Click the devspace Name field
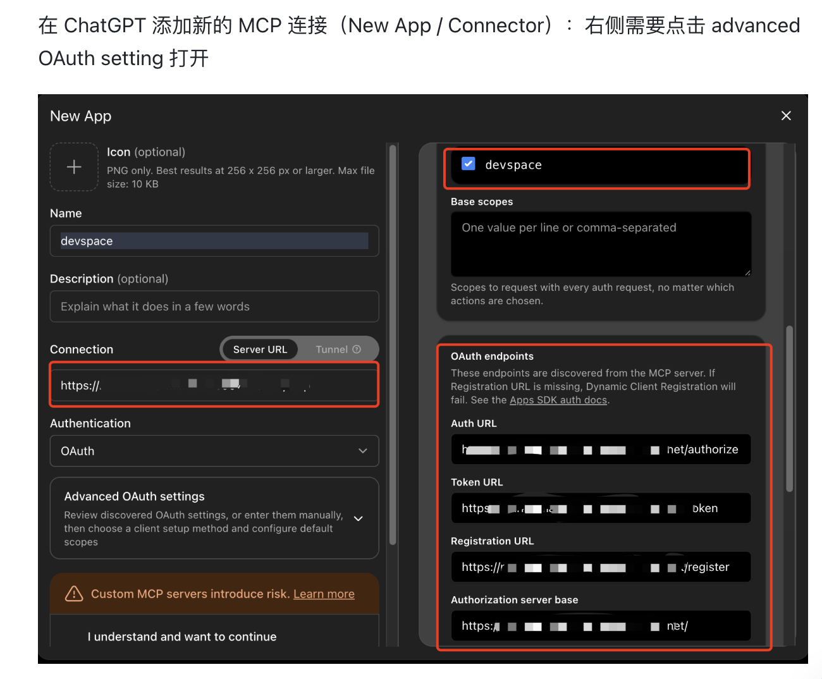The width and height of the screenshot is (822, 679). click(214, 241)
